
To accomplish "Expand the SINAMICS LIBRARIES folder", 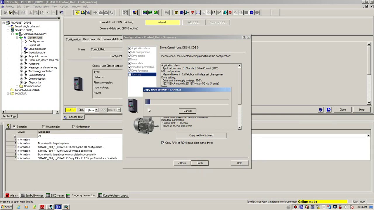I will 8,90.
